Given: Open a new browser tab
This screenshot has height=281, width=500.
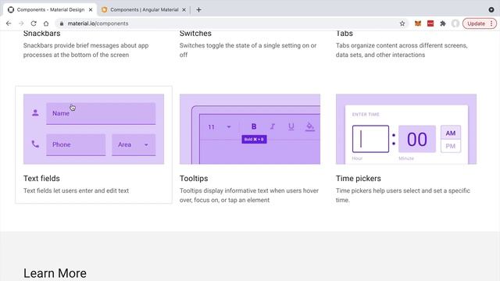Looking at the screenshot, I should pos(198,10).
